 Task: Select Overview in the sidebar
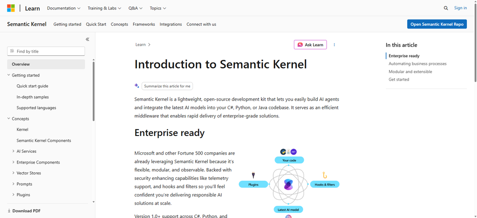click(46, 64)
